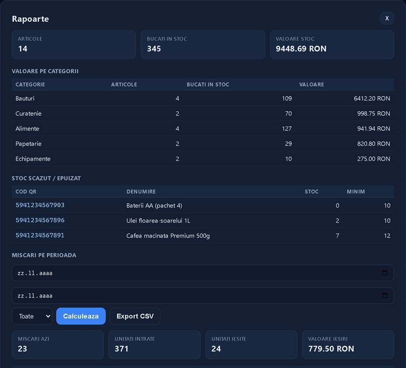The height and width of the screenshot is (368, 406).
Task: Close the Rapoarte dialog with X
Action: (387, 18)
